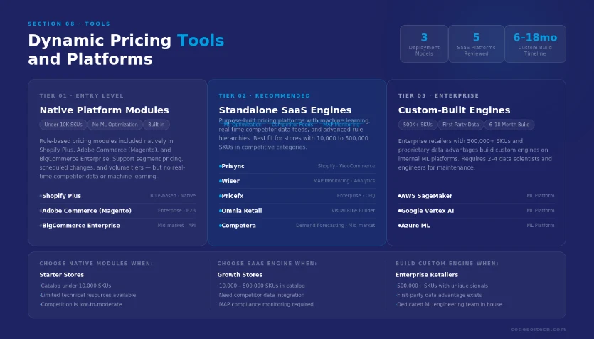Click the 'Omnia Retail' list row
594x339 pixels.
pyautogui.click(x=297, y=211)
